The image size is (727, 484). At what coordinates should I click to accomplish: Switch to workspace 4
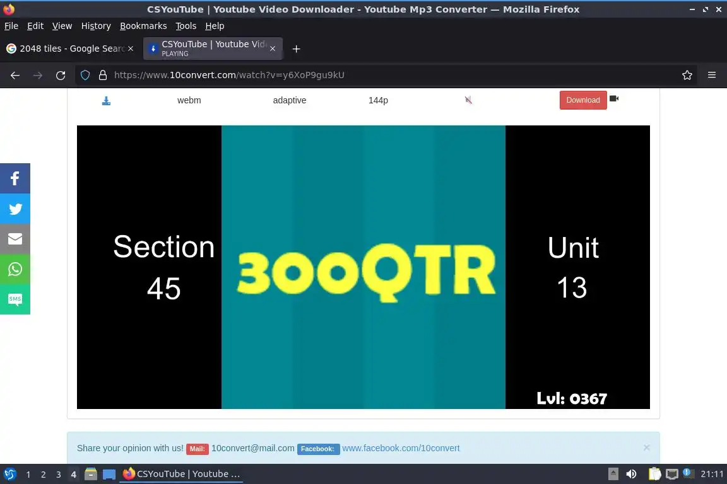click(73, 475)
